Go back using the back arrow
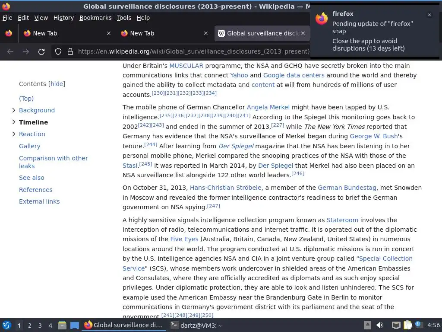Viewport: 442px width, 332px height. (x=10, y=52)
